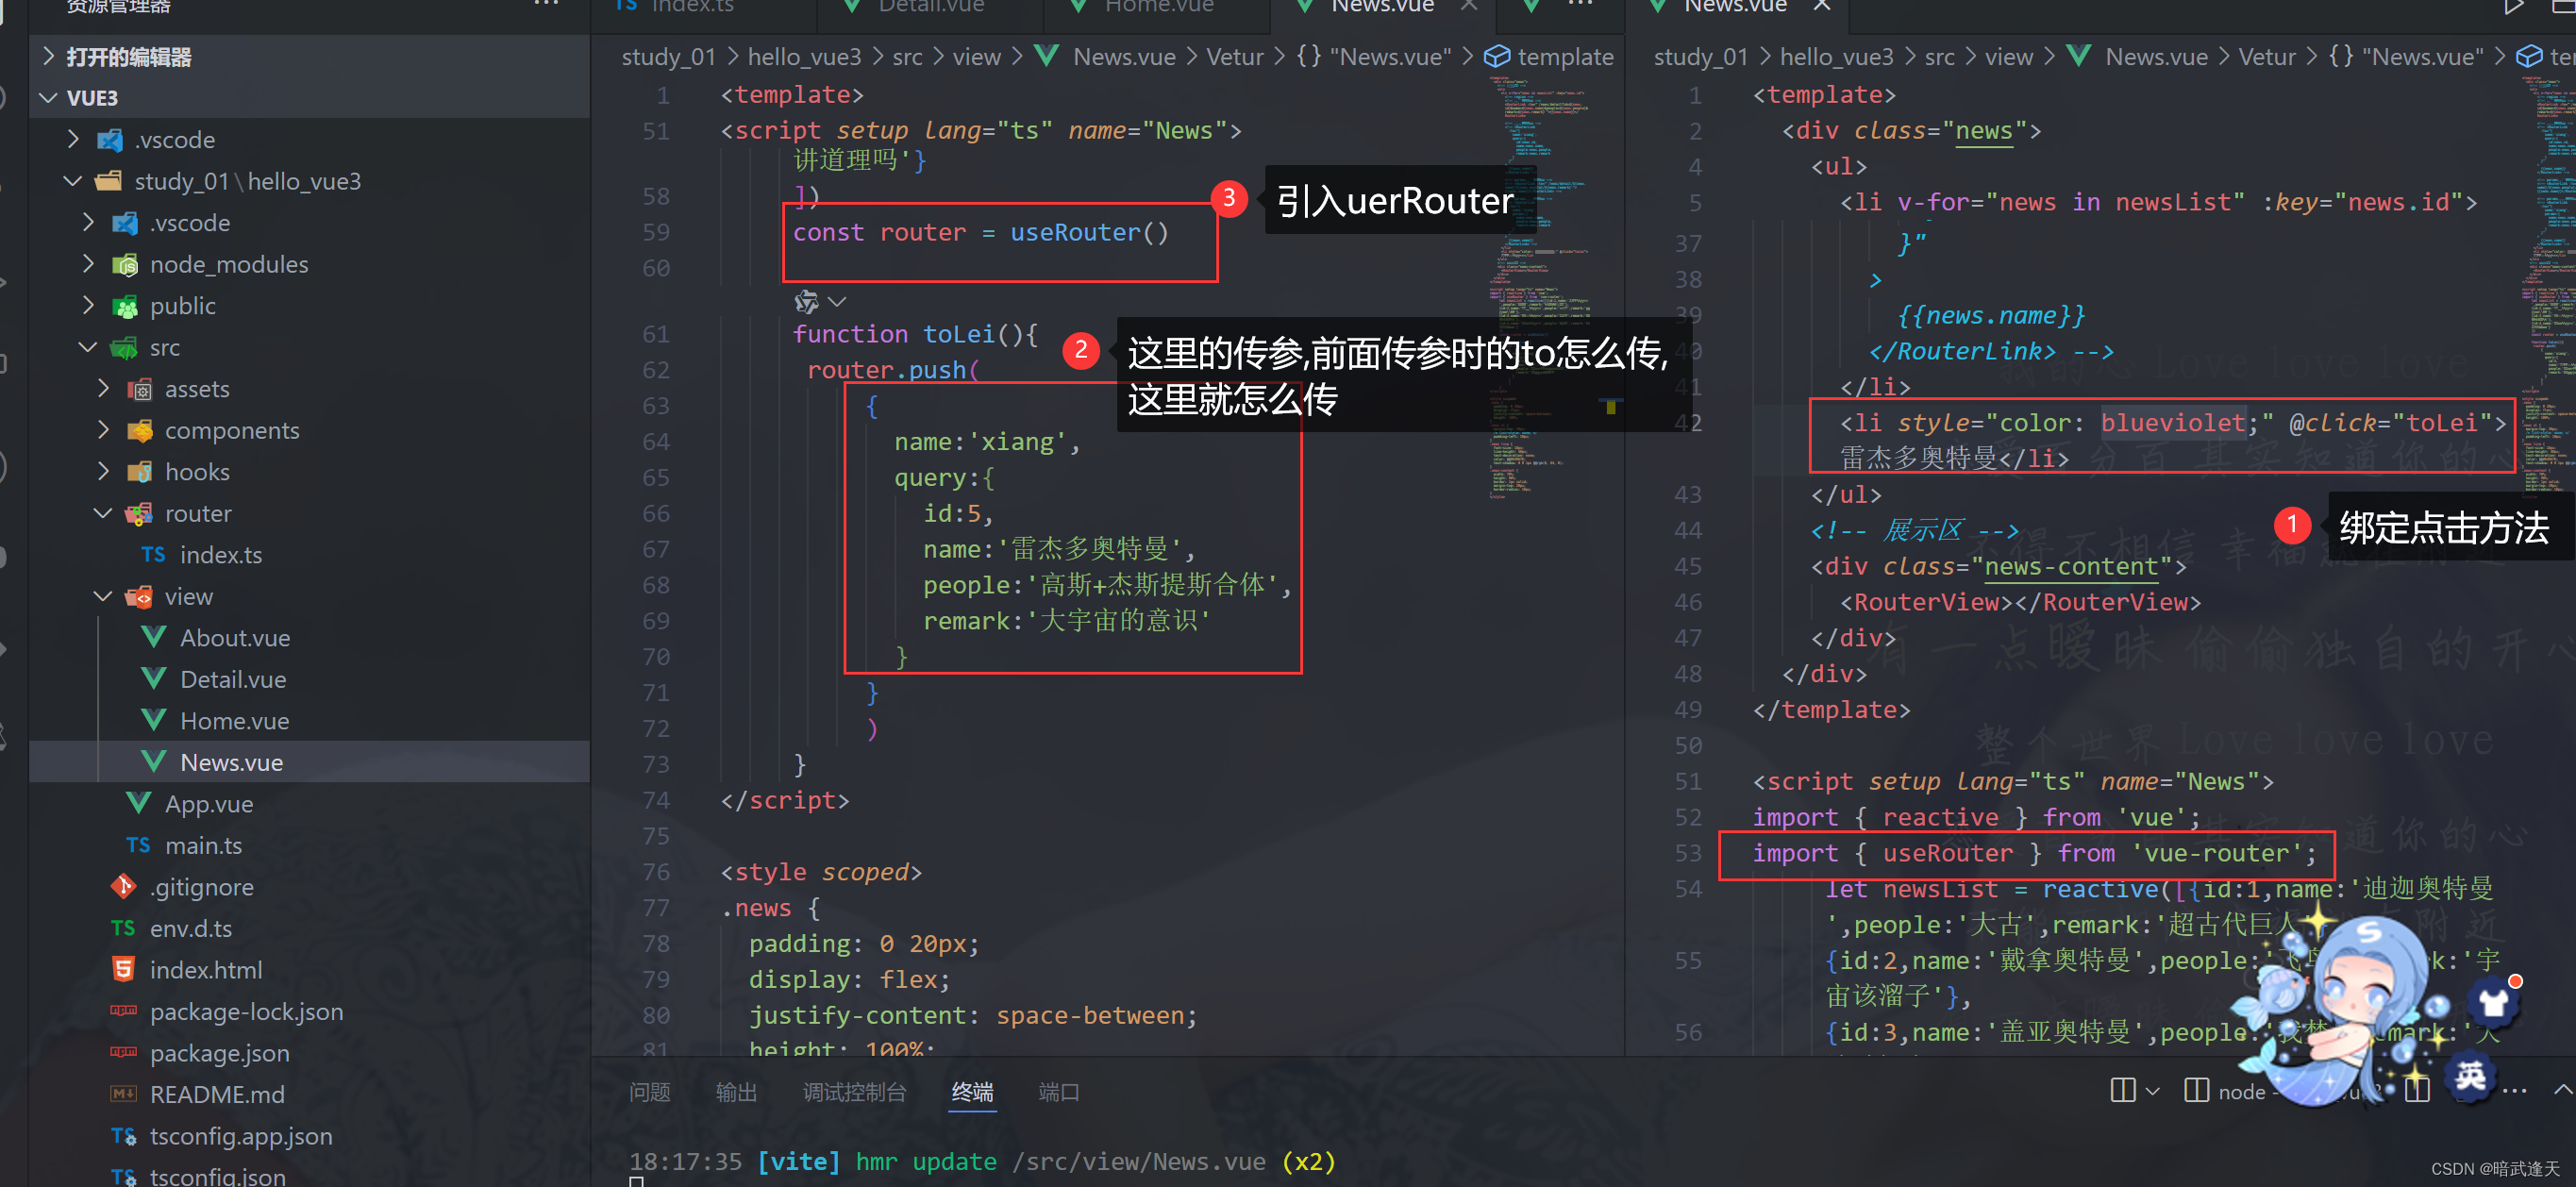
Task: Click the hooks folder icon
Action: click(140, 472)
